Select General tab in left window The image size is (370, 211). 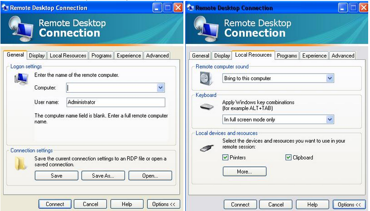pos(16,55)
